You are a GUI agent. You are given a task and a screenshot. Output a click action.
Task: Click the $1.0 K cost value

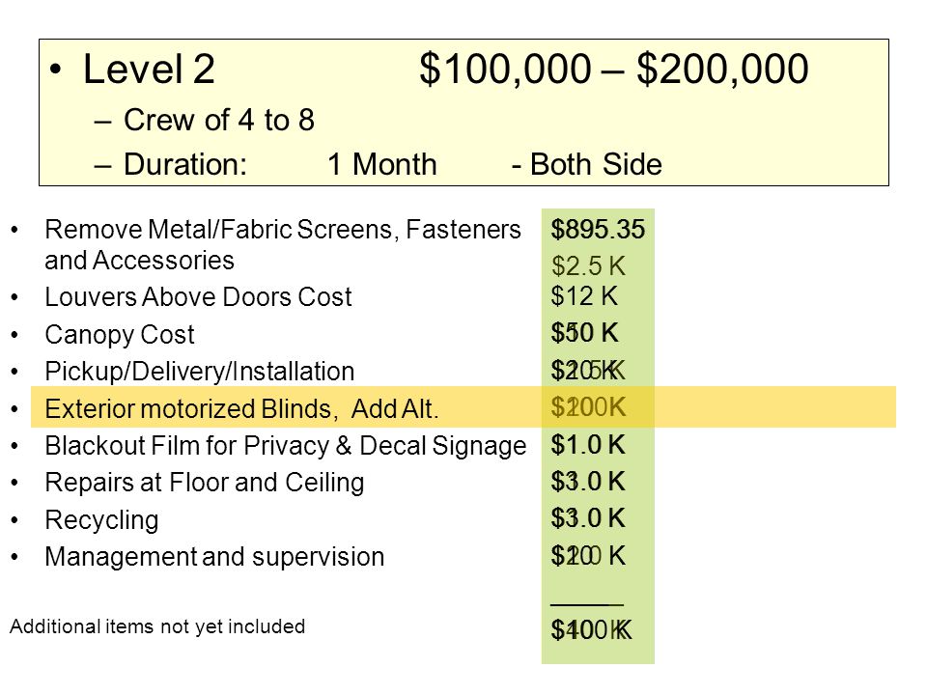pos(588,444)
